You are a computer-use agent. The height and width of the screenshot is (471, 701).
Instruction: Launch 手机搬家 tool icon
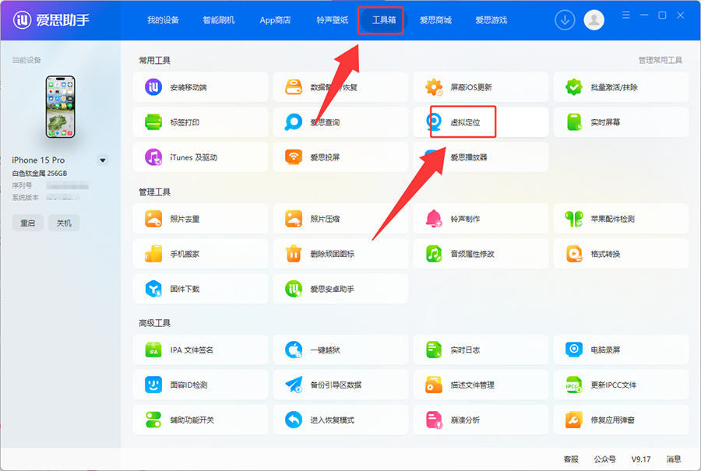click(153, 254)
